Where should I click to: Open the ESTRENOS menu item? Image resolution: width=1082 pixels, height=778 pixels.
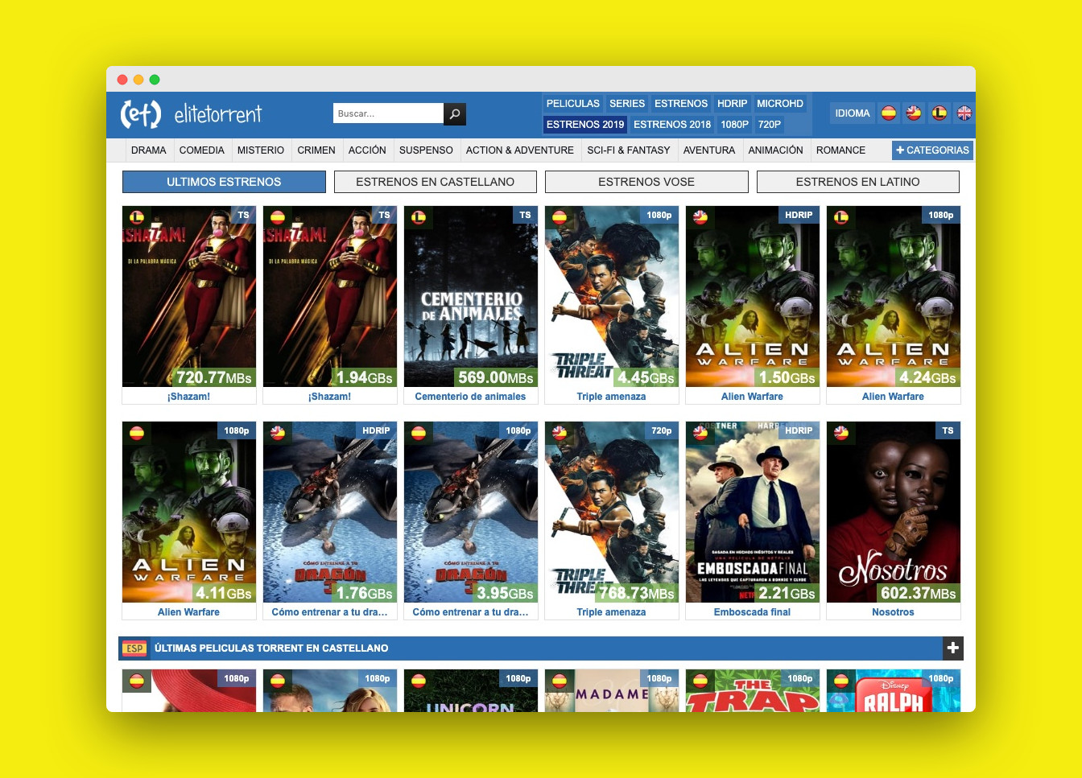pyautogui.click(x=681, y=104)
